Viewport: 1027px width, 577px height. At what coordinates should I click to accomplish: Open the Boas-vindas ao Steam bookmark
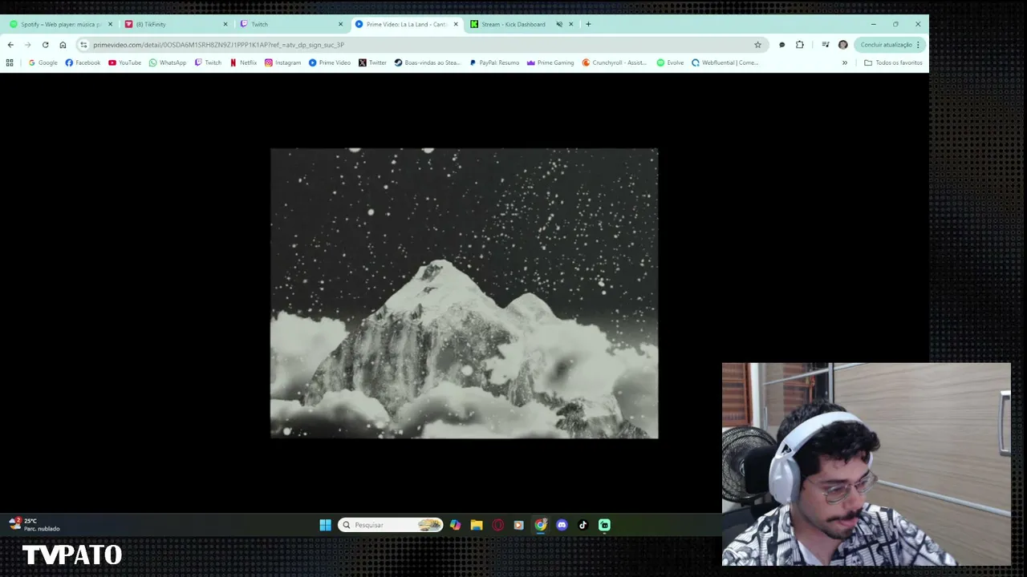click(428, 63)
